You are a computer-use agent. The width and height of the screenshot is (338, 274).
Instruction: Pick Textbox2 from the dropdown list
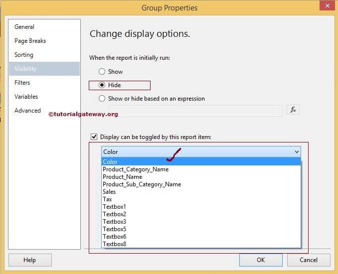click(x=201, y=214)
